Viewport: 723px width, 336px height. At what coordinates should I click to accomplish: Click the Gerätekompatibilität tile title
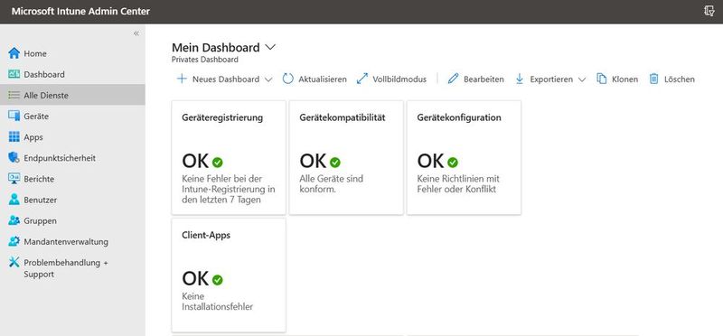(343, 117)
